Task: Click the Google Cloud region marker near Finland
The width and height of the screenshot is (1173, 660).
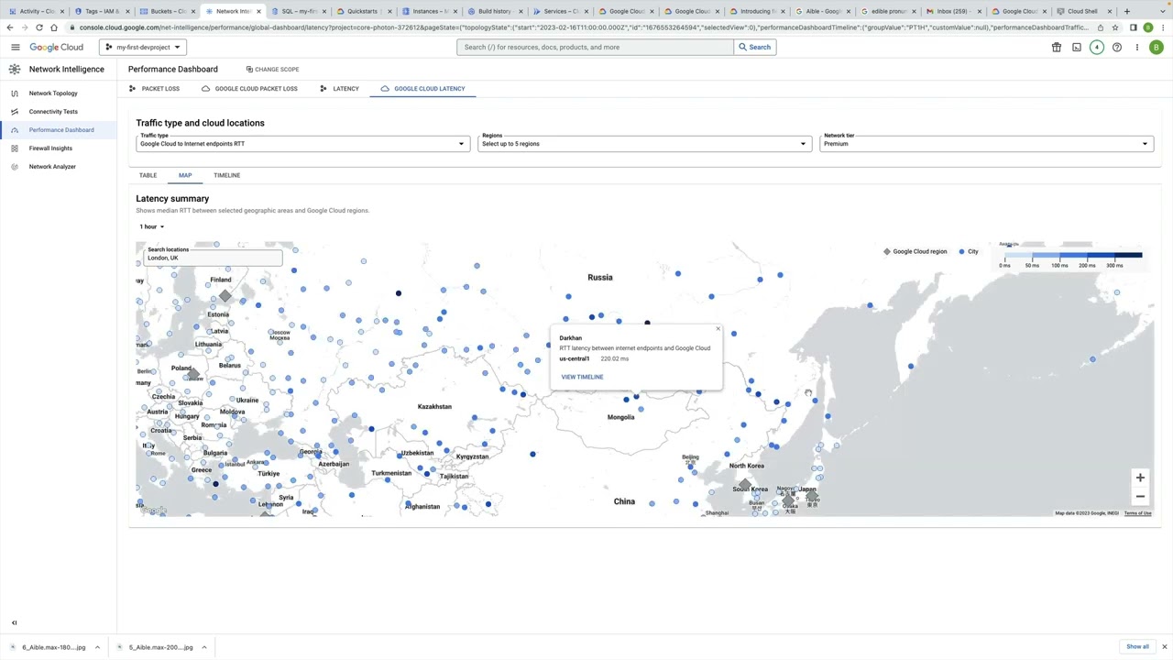Action: [x=225, y=296]
